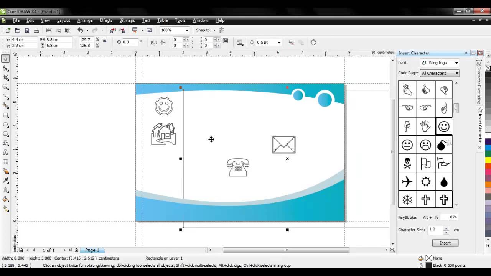Image resolution: width=491 pixels, height=276 pixels.
Task: Click the Character Size input field
Action: click(436, 230)
